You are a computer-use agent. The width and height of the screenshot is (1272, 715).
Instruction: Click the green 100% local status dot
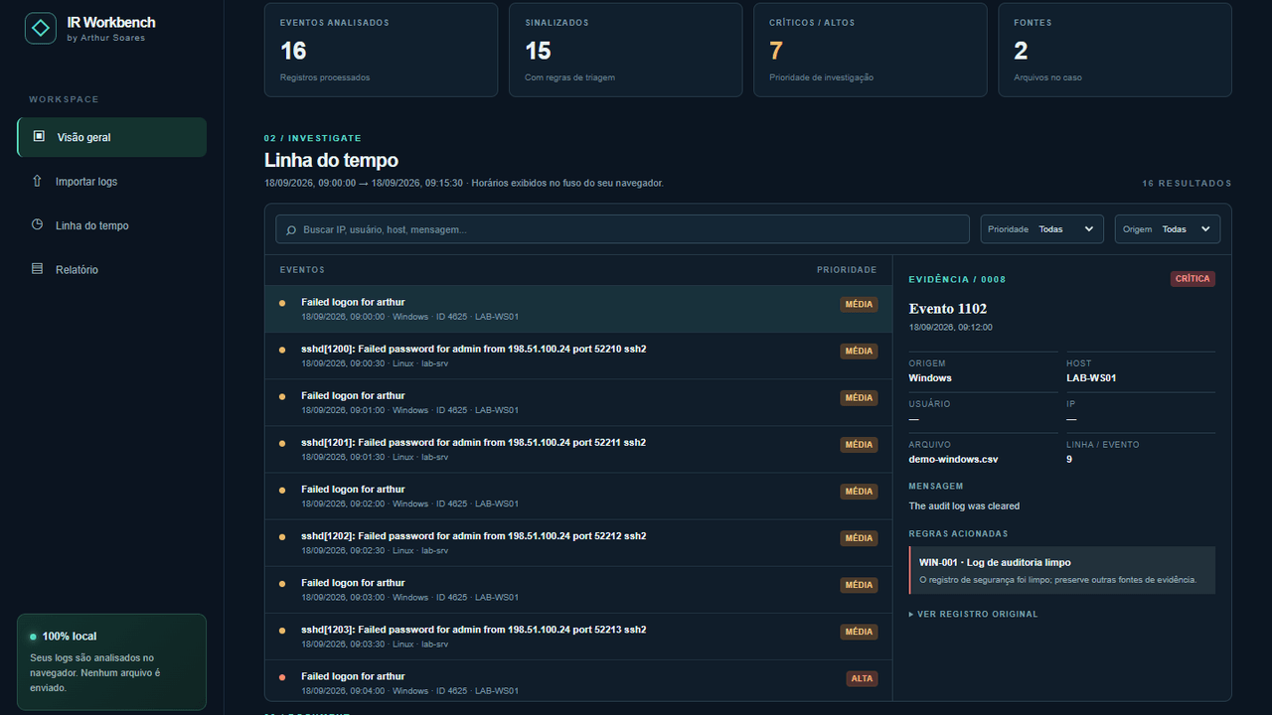click(x=33, y=637)
